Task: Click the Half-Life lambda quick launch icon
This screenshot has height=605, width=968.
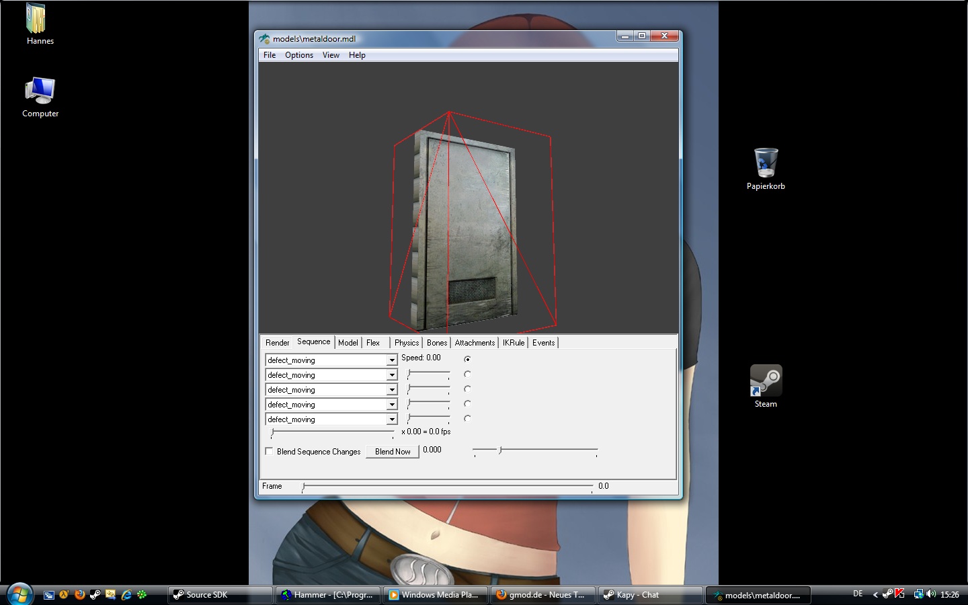Action: (x=65, y=594)
